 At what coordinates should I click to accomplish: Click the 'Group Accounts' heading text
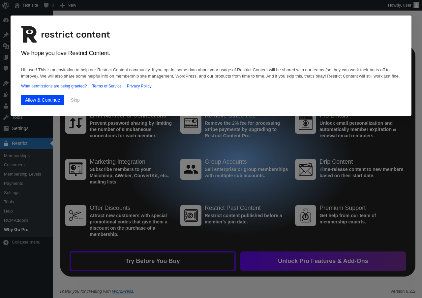coord(226,162)
